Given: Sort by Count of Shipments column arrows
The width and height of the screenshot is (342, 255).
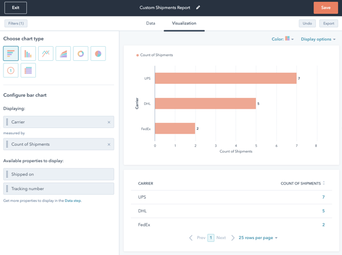Looking at the screenshot, I should (x=324, y=183).
